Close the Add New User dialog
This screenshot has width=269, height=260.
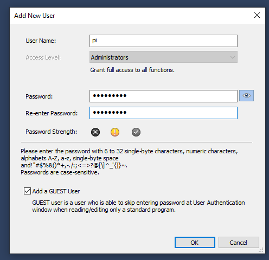[257, 15]
